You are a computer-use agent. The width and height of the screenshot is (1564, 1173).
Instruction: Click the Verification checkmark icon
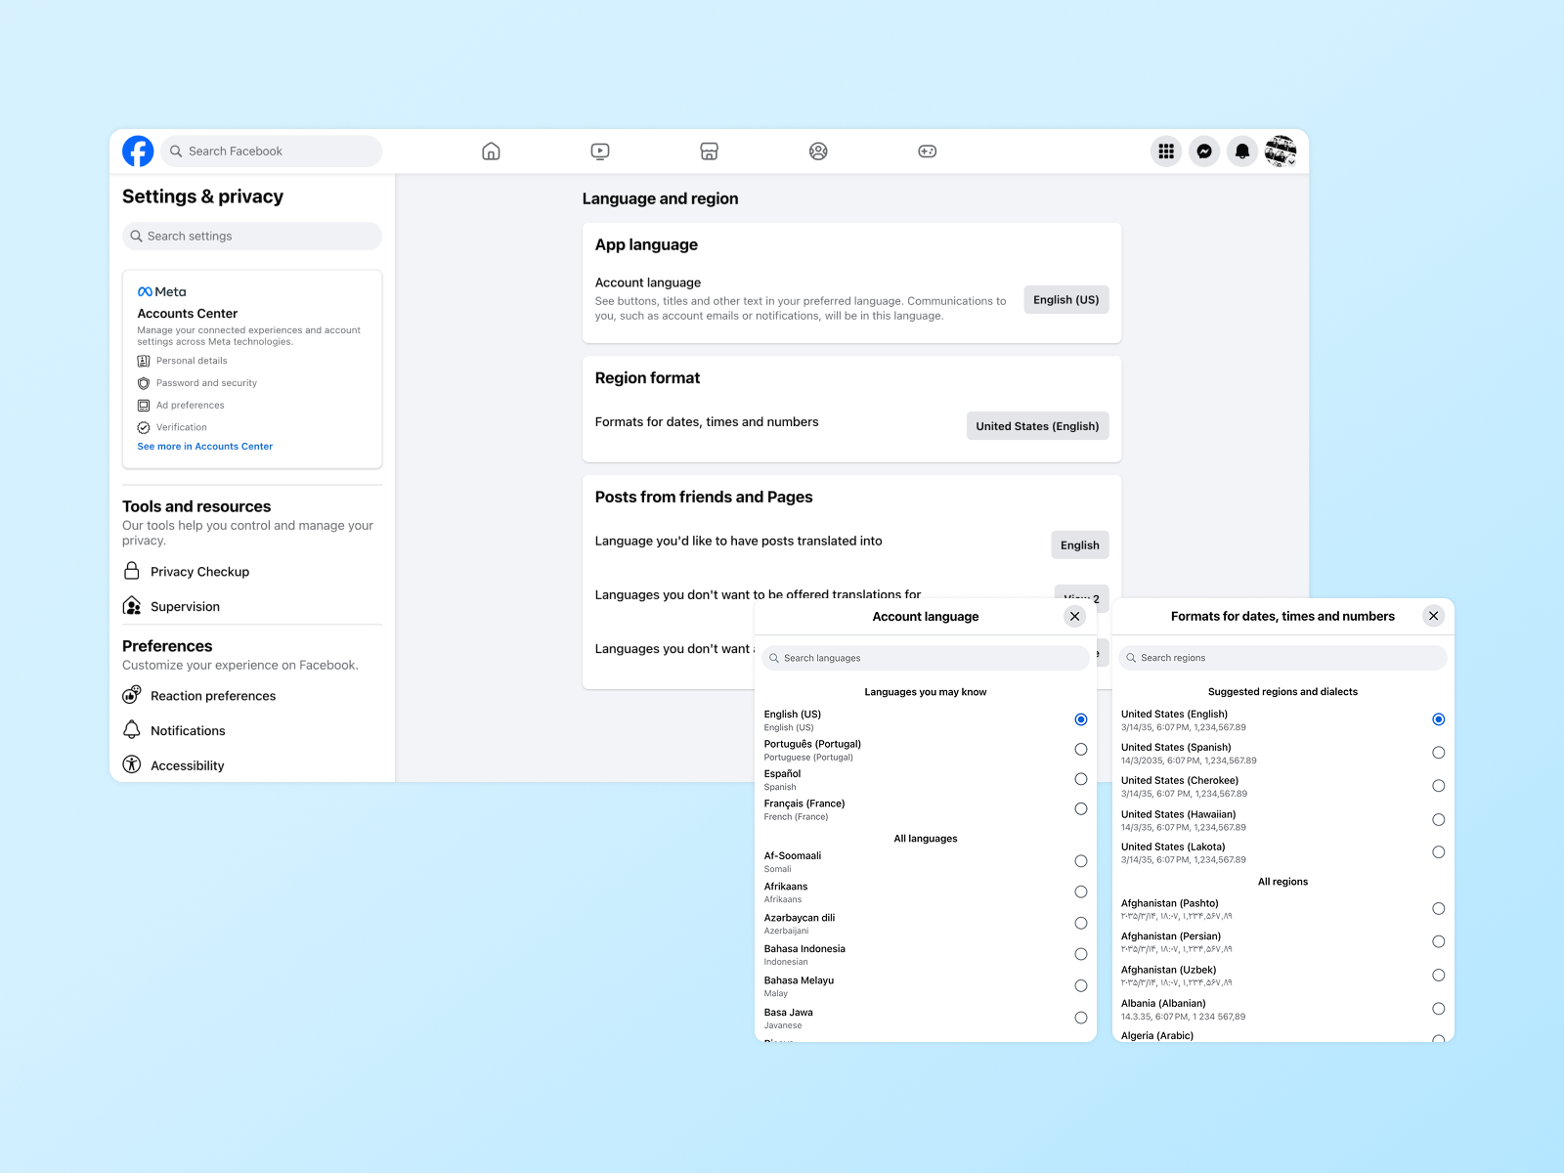144,427
